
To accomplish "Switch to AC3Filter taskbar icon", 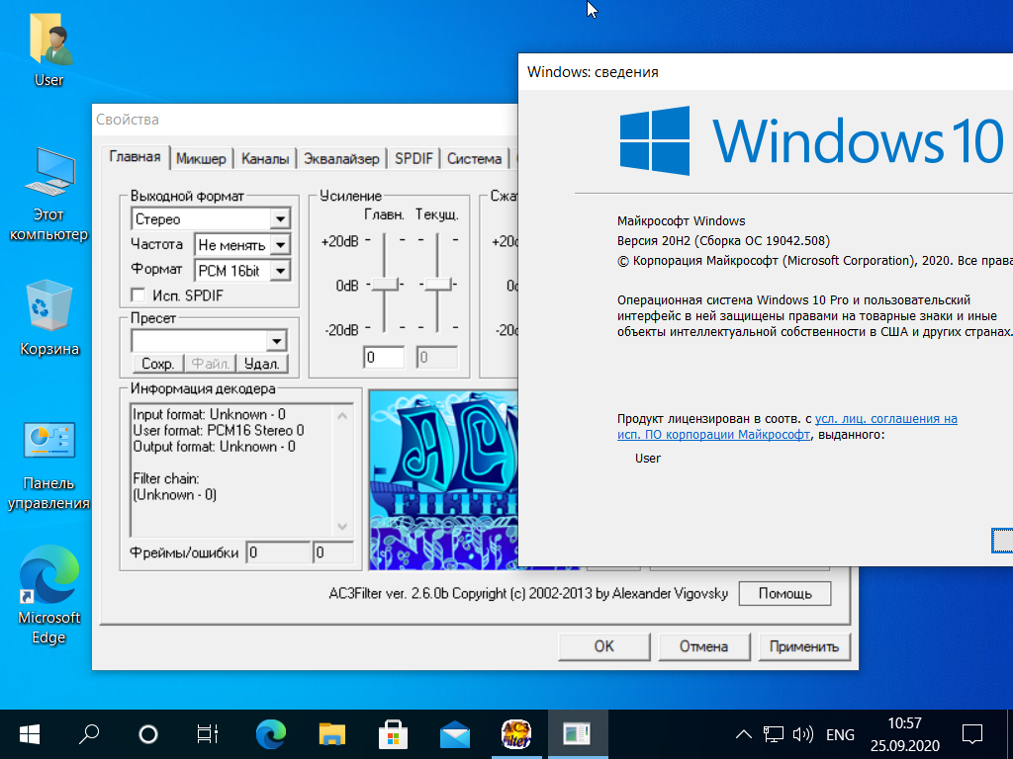I will pyautogui.click(x=516, y=734).
